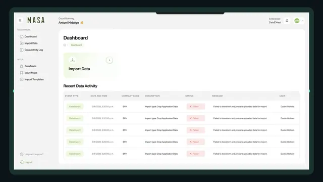The height and width of the screenshot is (182, 323).
Task: Click the failure message in 3:35 p.m. row
Action: [240, 107]
